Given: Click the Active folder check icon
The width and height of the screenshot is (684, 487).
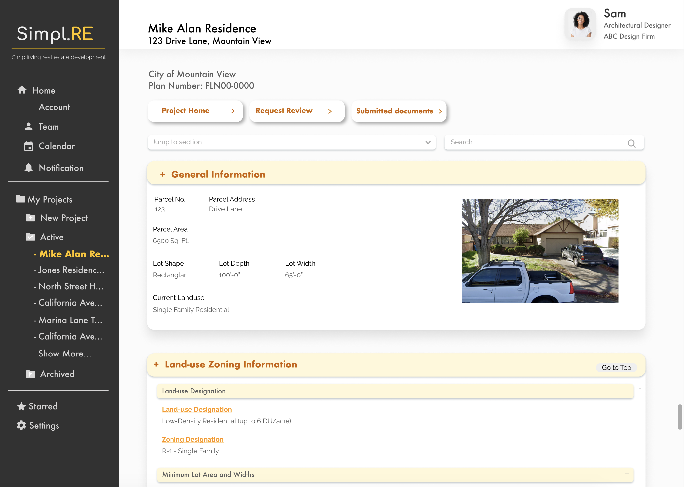Looking at the screenshot, I should (30, 237).
